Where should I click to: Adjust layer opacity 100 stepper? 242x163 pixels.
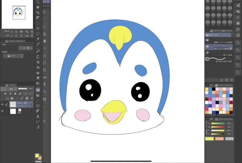pyautogui.click(x=33, y=89)
